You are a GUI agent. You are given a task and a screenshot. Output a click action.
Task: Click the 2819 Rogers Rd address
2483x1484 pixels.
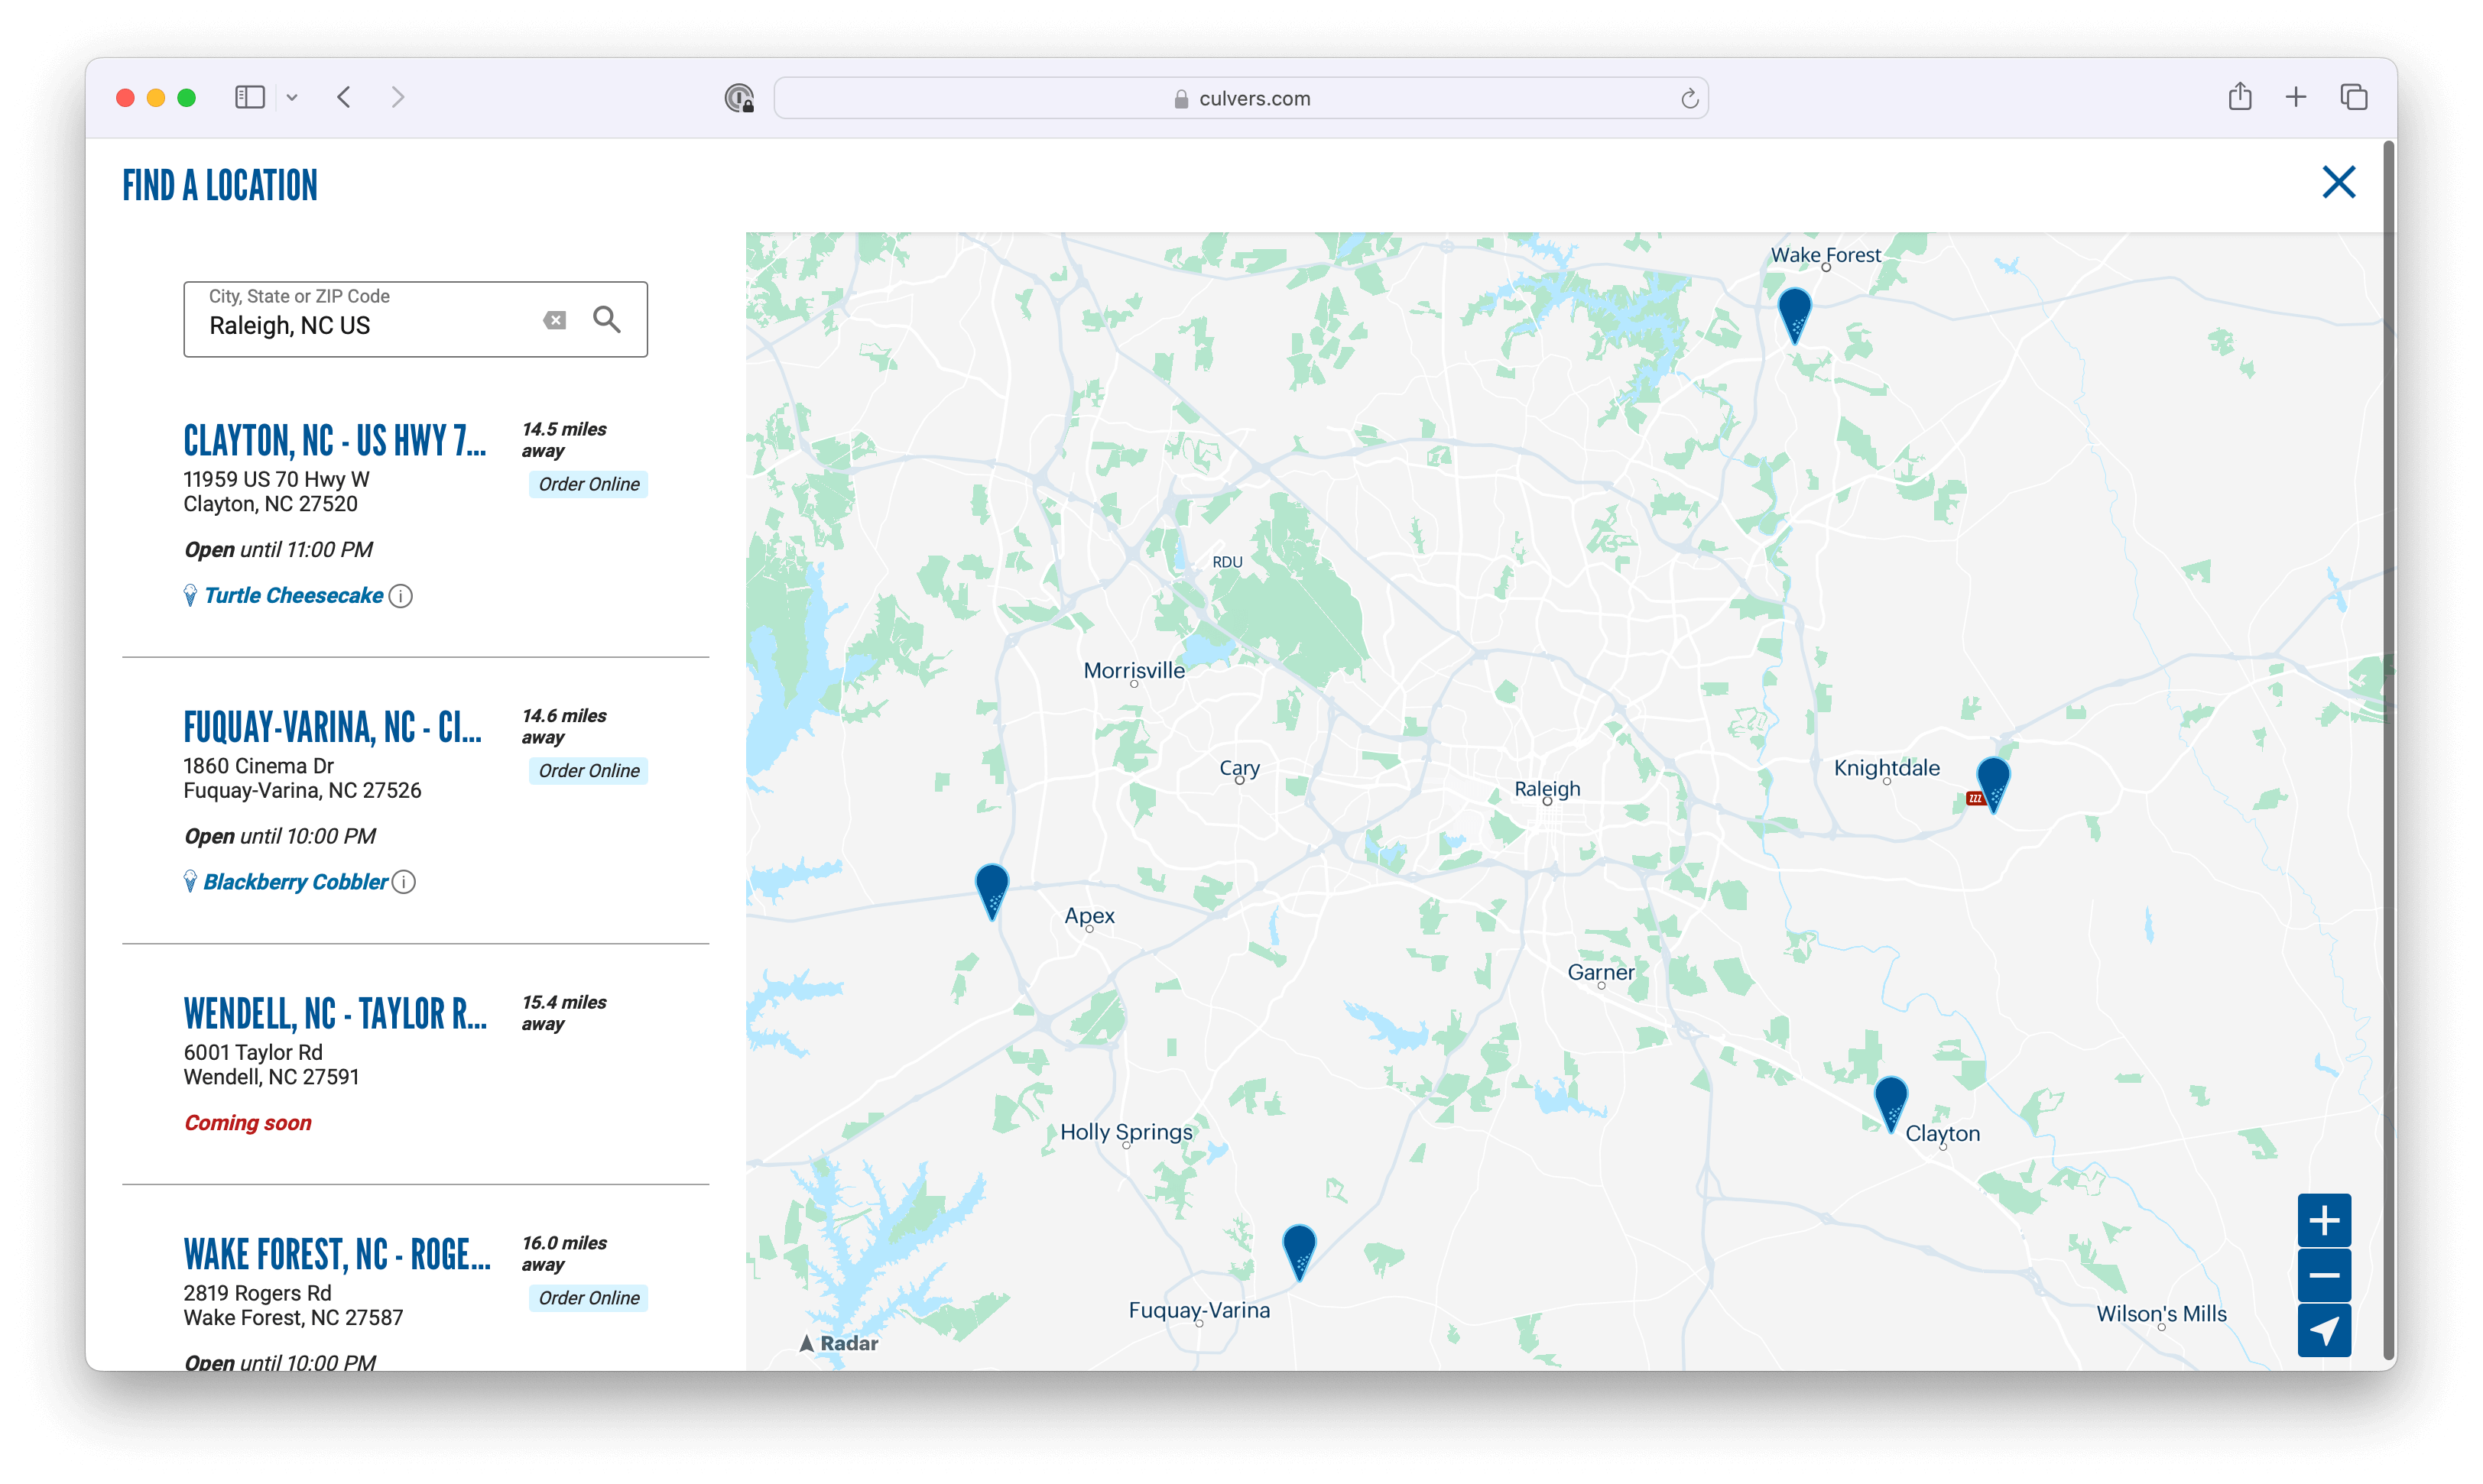(x=257, y=1293)
